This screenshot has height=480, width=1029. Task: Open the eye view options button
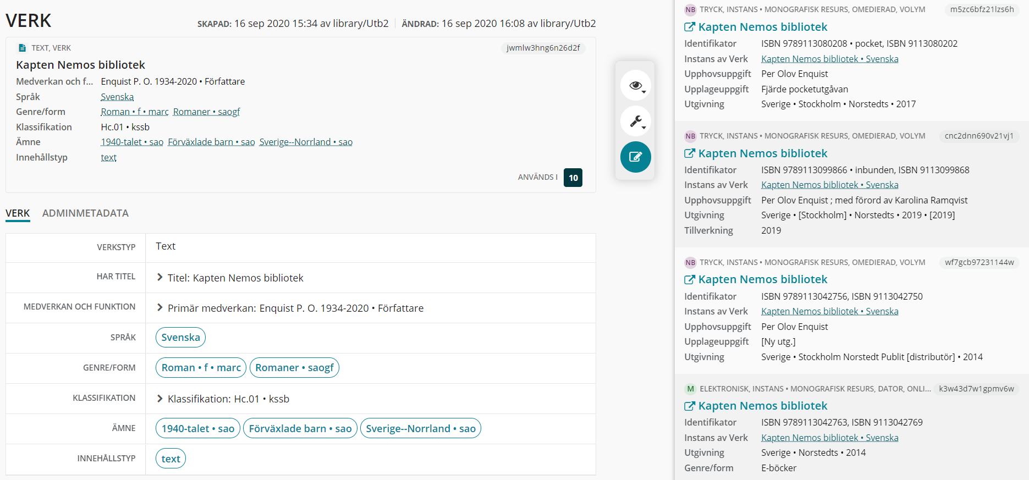(635, 85)
